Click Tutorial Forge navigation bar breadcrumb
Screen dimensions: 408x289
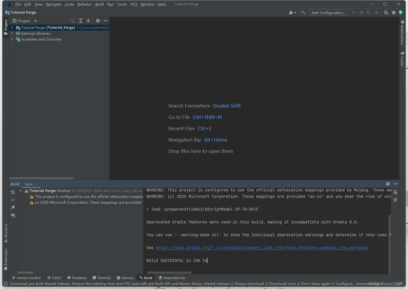(x=21, y=13)
